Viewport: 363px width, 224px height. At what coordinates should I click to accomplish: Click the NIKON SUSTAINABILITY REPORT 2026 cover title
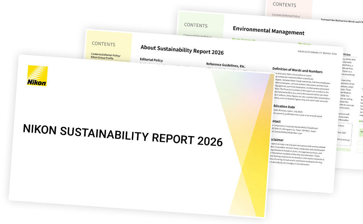pos(123,135)
